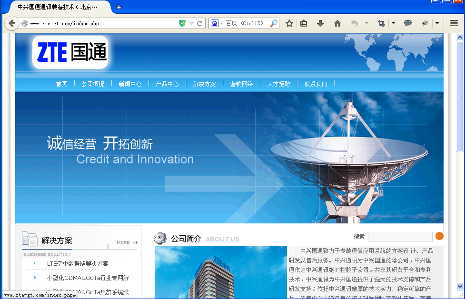Open the 产品中心 navigation item
This screenshot has height=299, width=465.
(x=167, y=84)
